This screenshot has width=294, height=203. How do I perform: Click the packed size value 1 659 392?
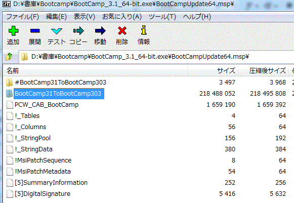(x=272, y=105)
